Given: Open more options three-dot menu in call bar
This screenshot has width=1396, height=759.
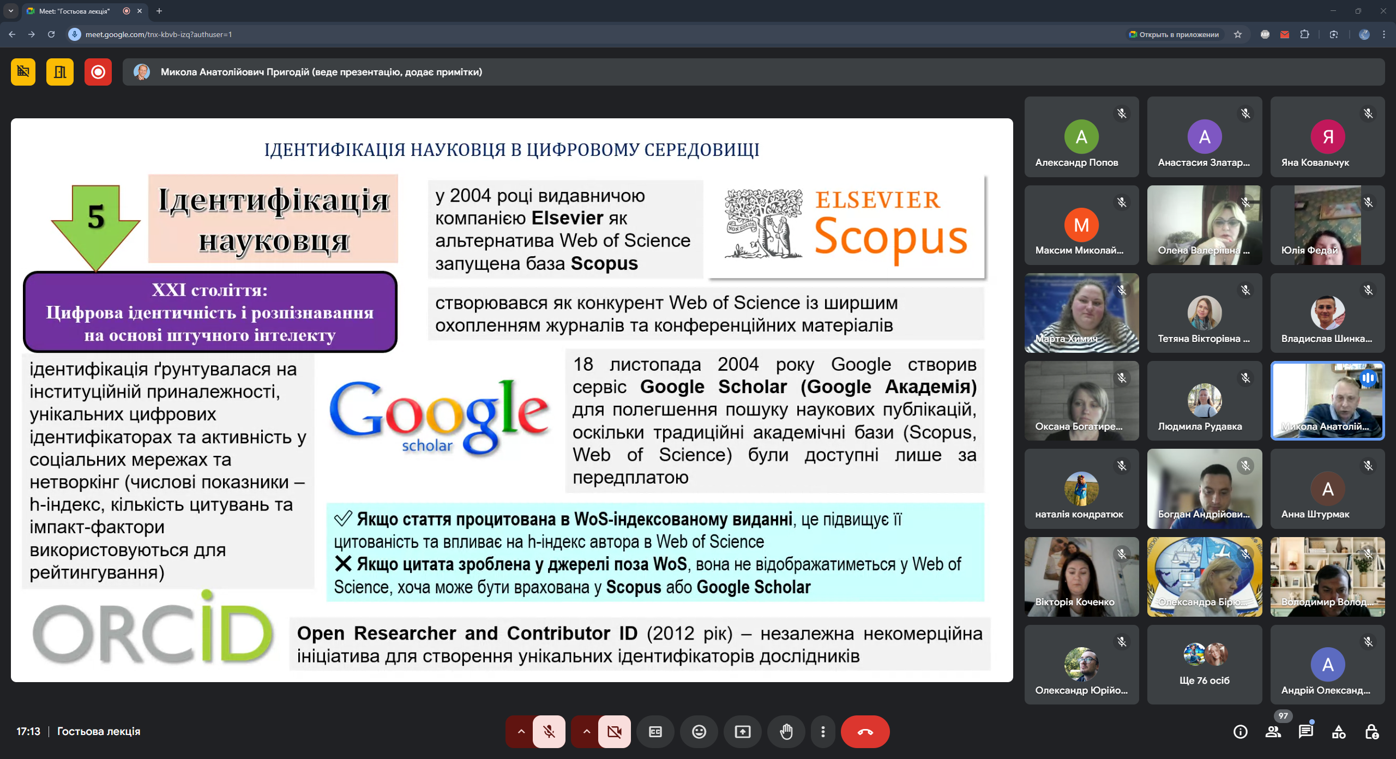Looking at the screenshot, I should coord(823,732).
